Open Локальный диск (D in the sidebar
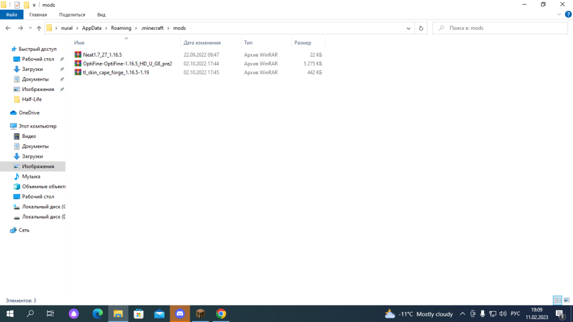573x322 pixels. point(44,217)
